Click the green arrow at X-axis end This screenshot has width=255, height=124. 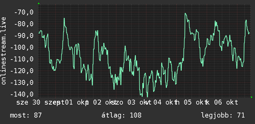pyautogui.click(x=252, y=97)
